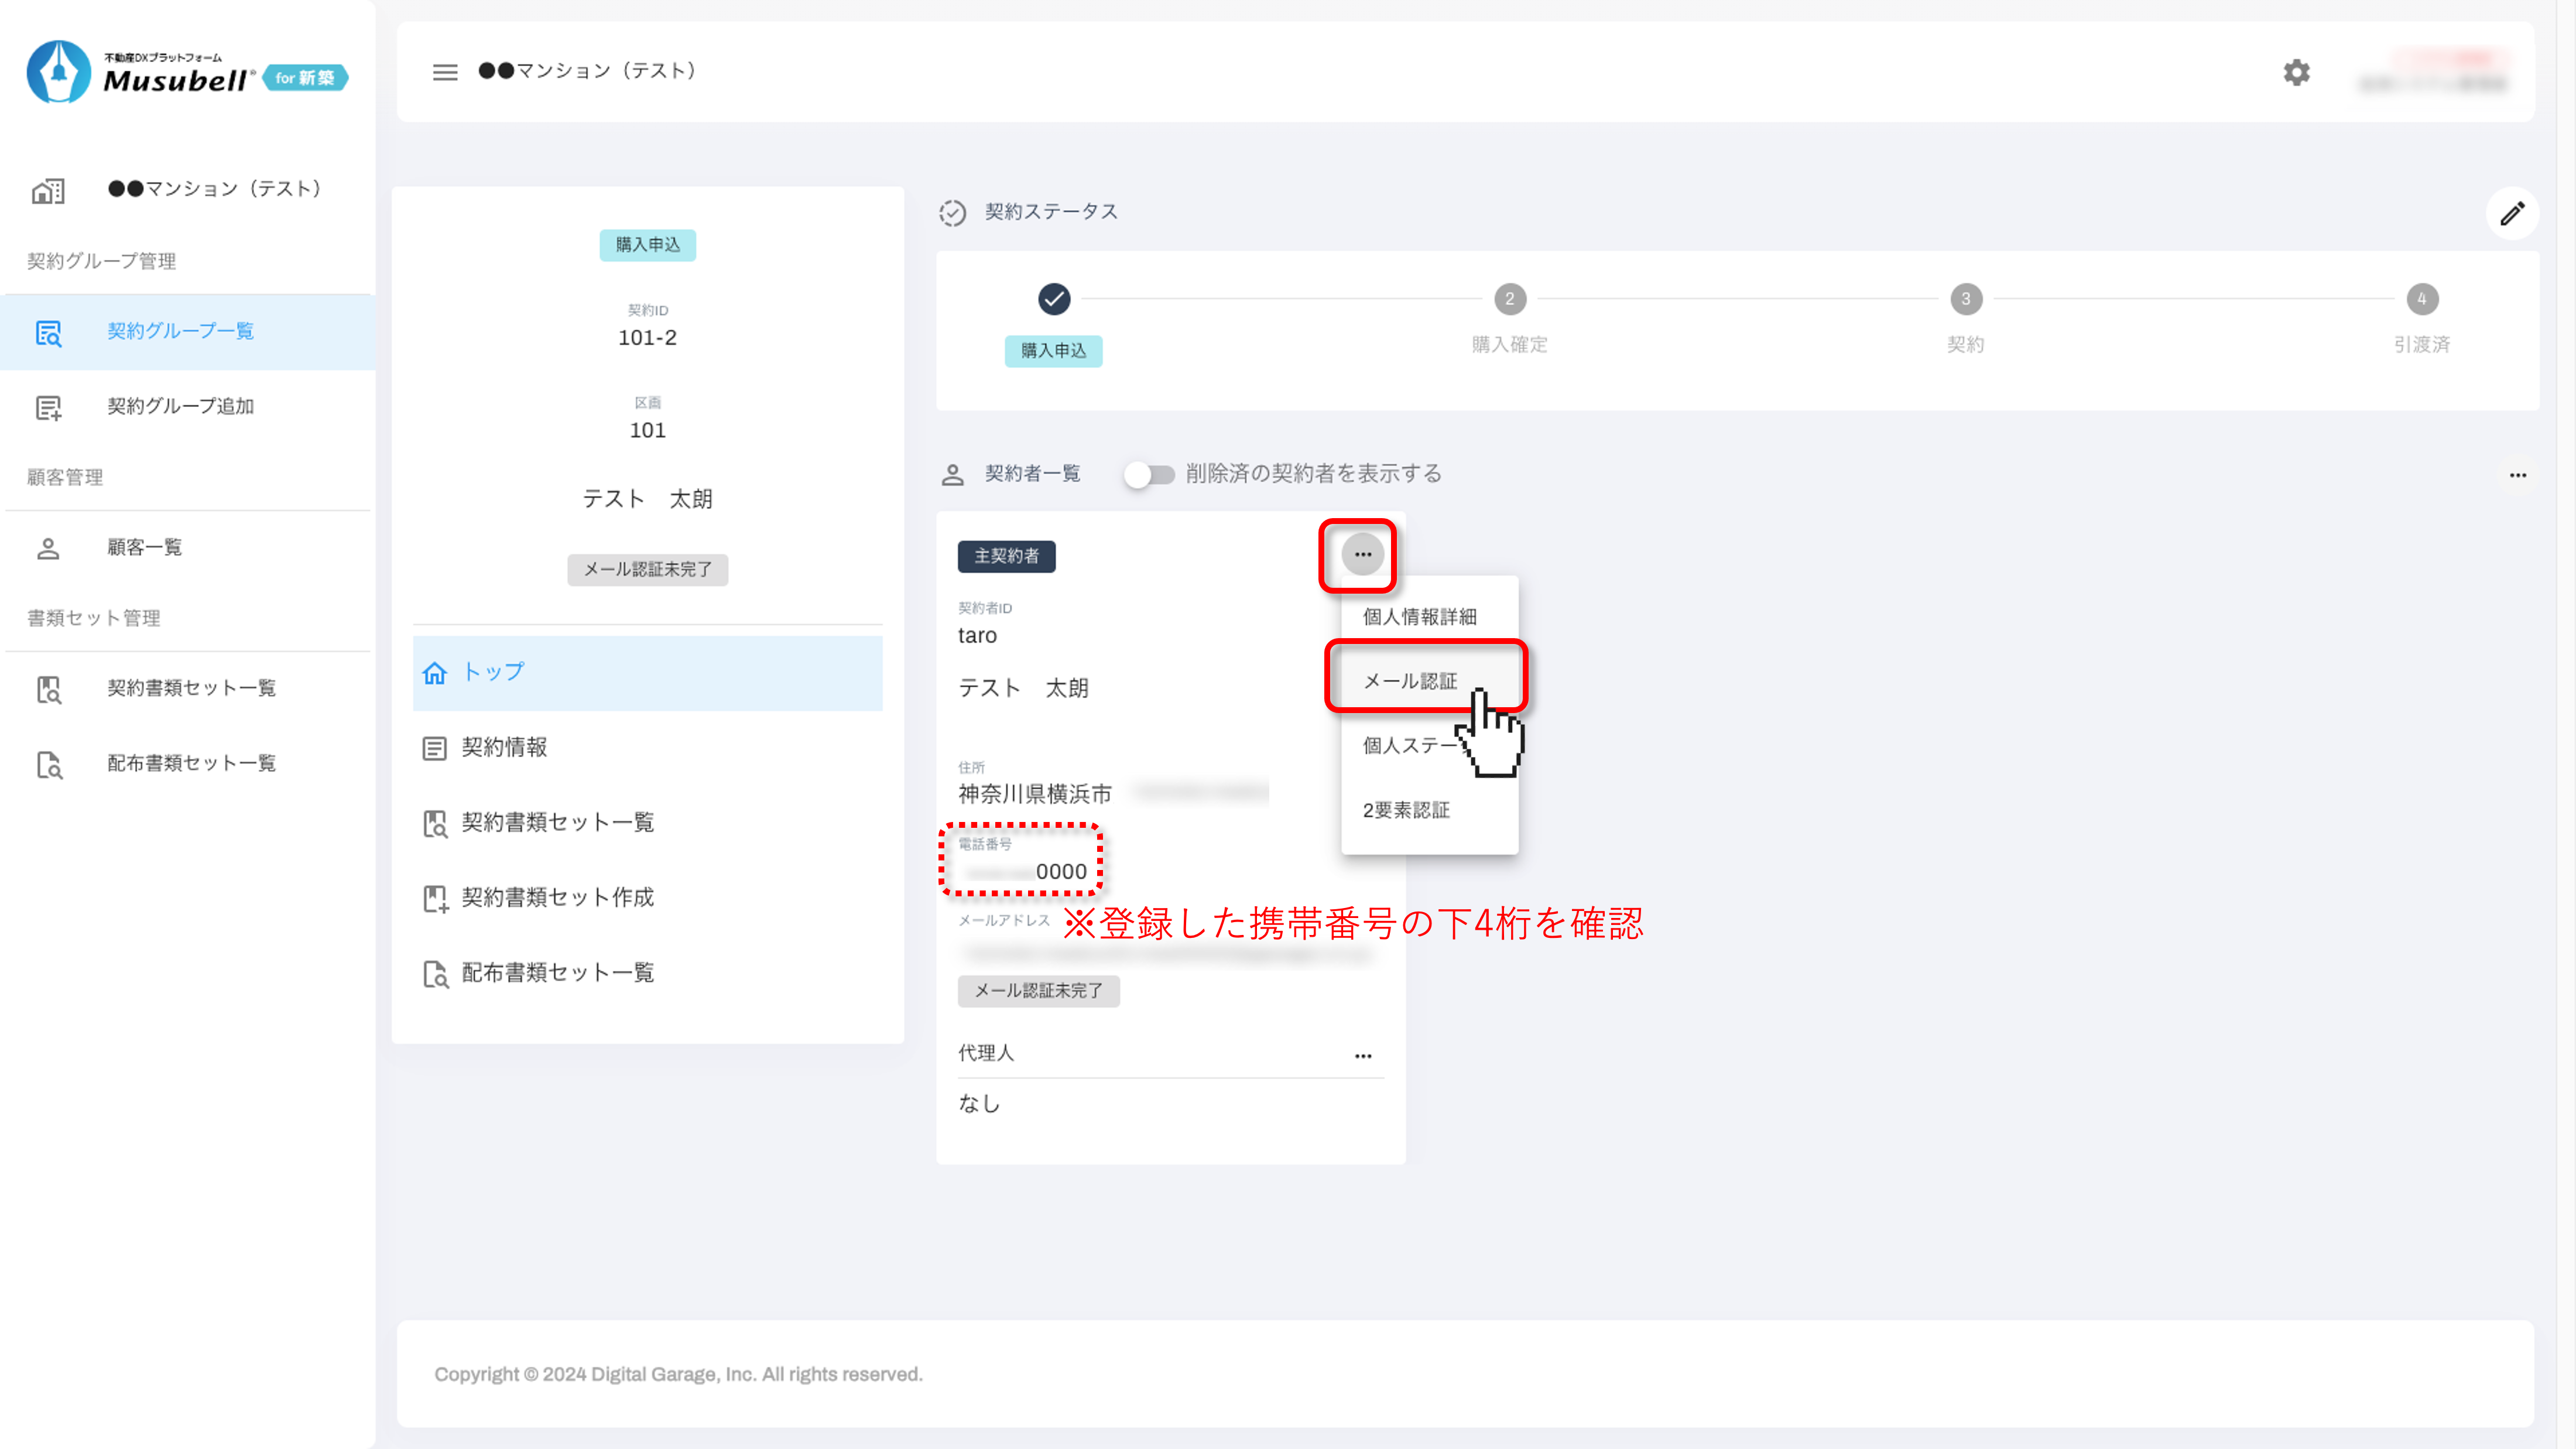Click step 3 契約 circle in status tracker
The image size is (2576, 1449).
point(1965,299)
